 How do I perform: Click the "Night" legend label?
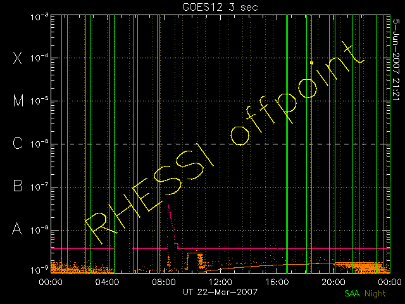pos(375,294)
